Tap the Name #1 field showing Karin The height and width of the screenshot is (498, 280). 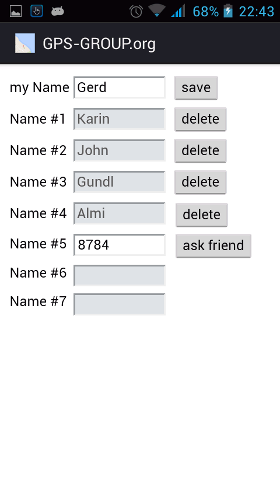pyautogui.click(x=120, y=119)
